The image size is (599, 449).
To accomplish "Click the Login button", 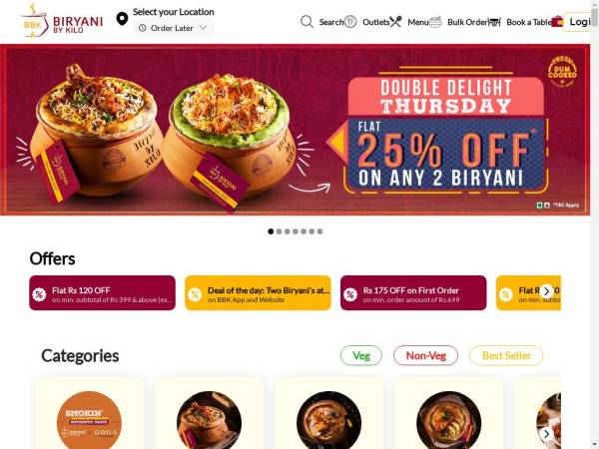I will 579,22.
